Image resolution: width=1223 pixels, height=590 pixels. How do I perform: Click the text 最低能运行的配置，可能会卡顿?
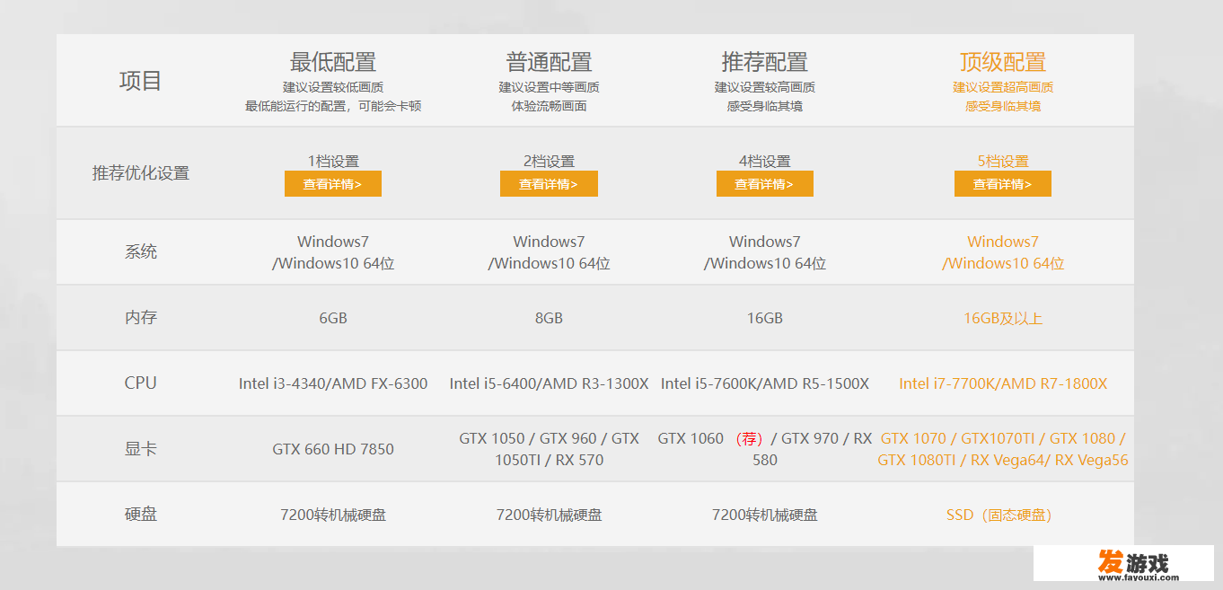[333, 106]
